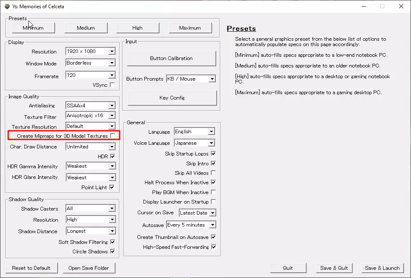Open the Key Config button
The width and height of the screenshot is (411, 278).
tap(172, 98)
